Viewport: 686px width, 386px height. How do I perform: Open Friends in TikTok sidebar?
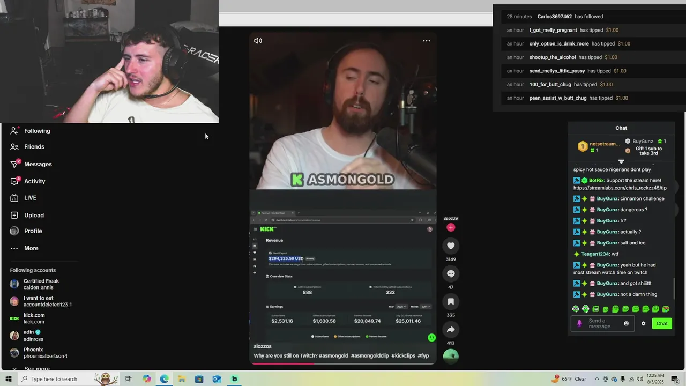coord(27,147)
